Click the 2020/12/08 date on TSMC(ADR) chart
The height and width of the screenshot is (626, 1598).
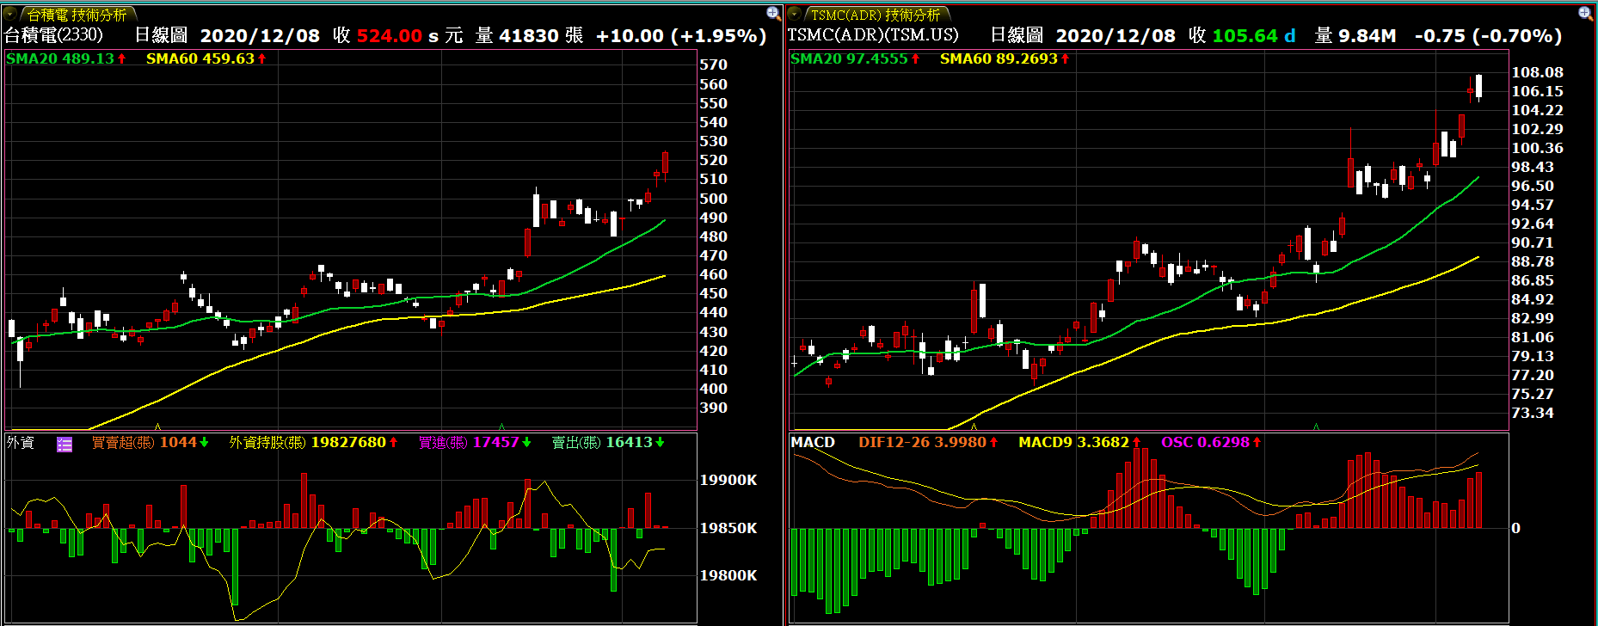click(x=1116, y=36)
